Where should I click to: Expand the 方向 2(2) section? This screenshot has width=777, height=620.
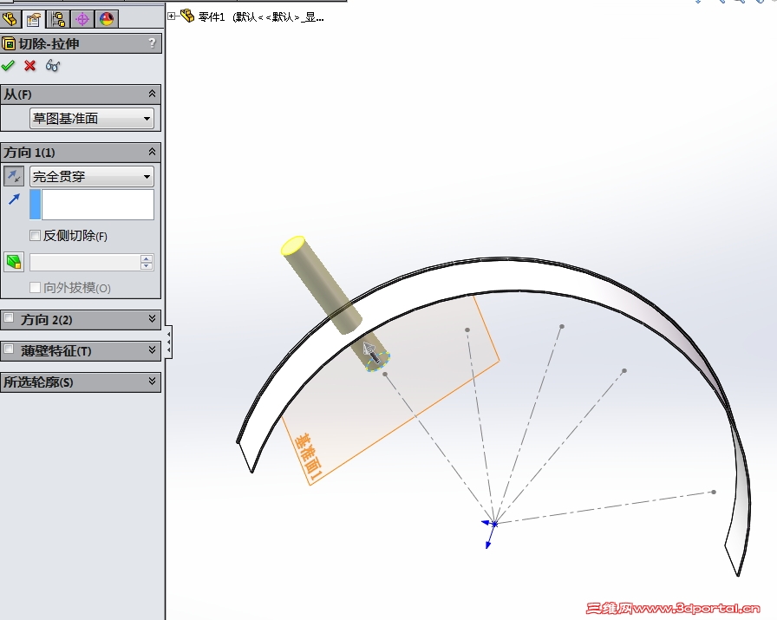coord(152,319)
